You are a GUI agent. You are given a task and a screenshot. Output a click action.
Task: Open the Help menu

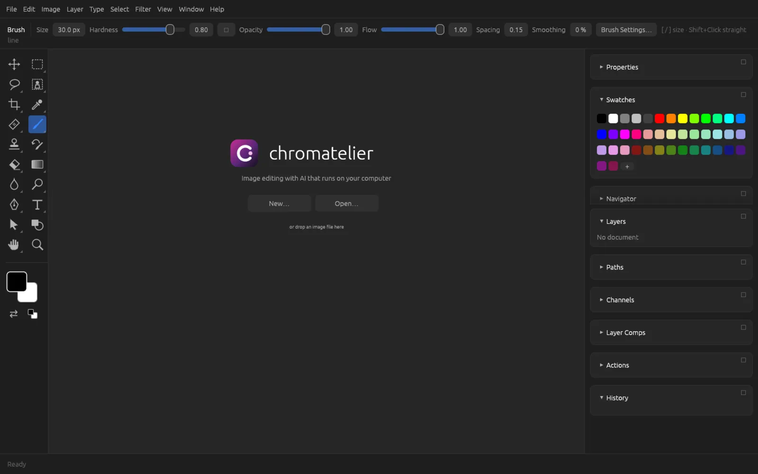217,9
